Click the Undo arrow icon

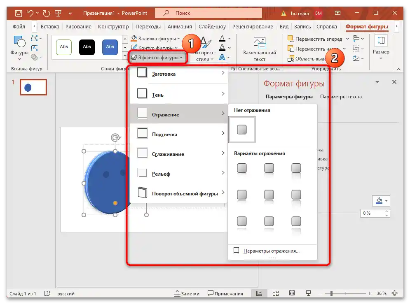[30, 13]
